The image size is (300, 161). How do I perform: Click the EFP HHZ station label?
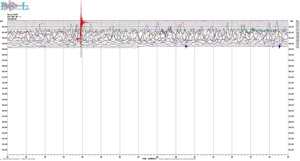pos(13,16)
